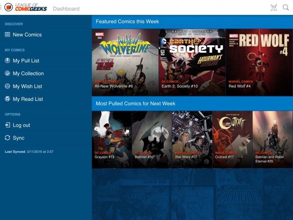Open Batman and Robin Eternal #25 cover
The image size is (293, 220).
pyautogui.click(x=273, y=139)
